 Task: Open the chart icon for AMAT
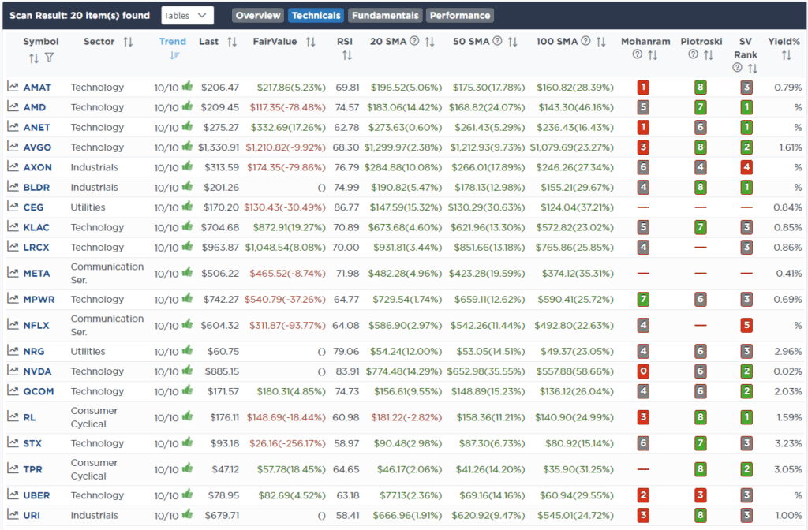click(13, 87)
